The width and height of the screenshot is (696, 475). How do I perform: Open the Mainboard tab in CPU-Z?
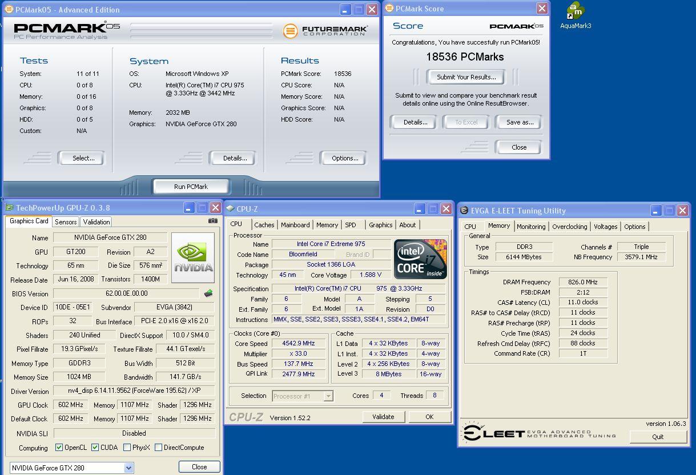(x=295, y=225)
